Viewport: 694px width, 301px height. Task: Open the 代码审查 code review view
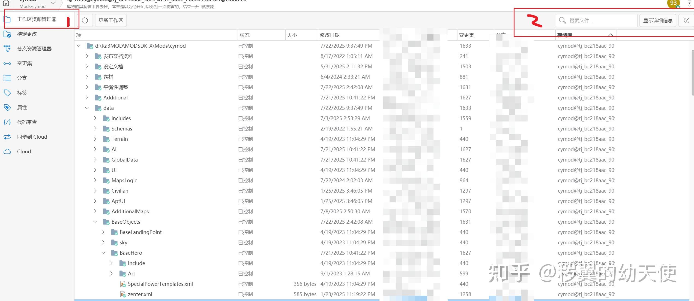click(27, 122)
